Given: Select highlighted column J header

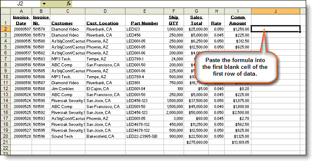Looking at the screenshot, I should click(x=275, y=11).
